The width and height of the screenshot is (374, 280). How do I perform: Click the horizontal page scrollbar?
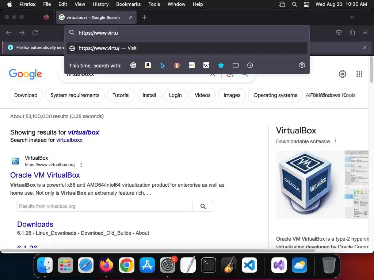click(158, 250)
